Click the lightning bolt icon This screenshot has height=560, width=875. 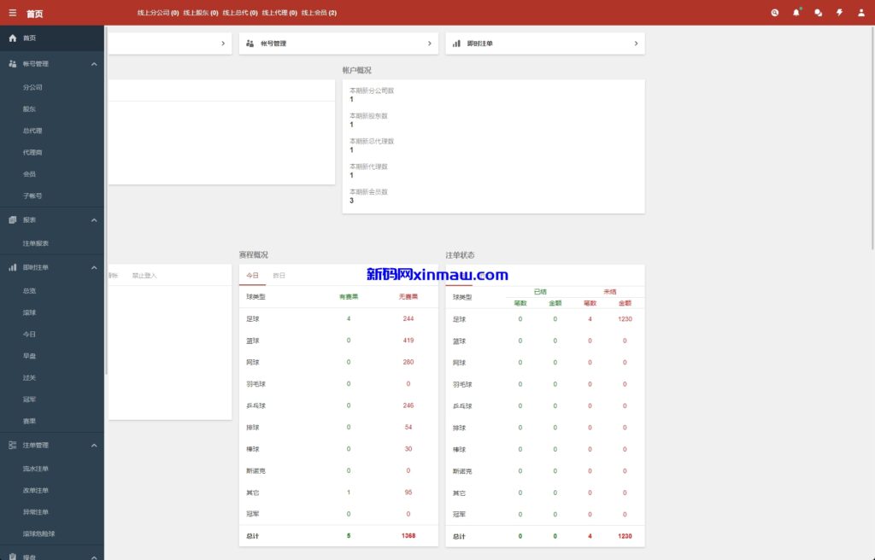839,13
